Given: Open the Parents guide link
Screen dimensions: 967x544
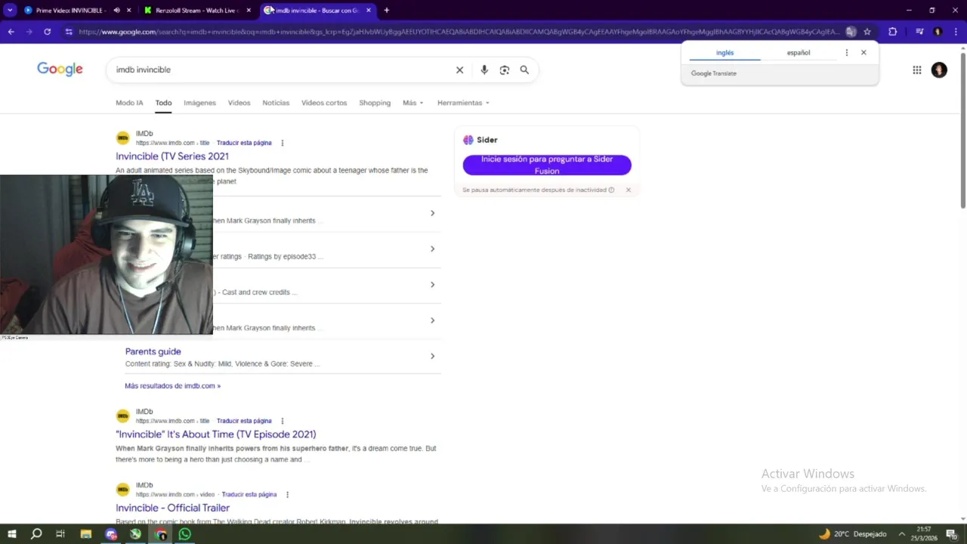Looking at the screenshot, I should tap(153, 351).
